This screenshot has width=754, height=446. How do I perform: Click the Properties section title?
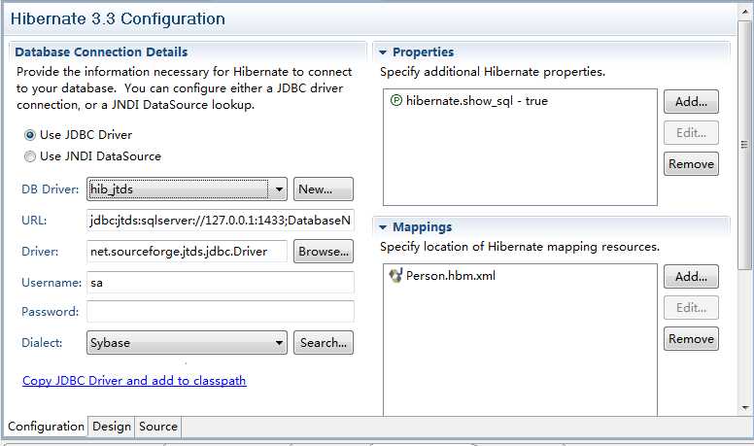424,51
